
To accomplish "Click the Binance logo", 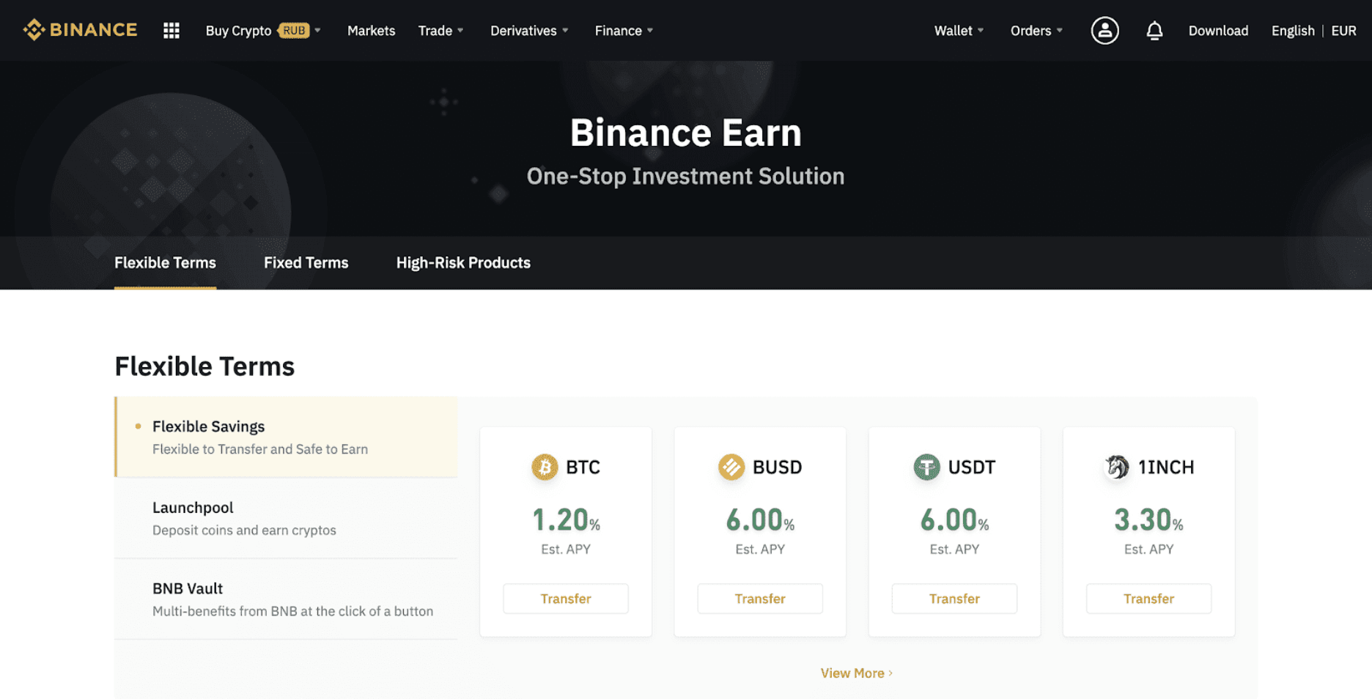I will point(80,30).
